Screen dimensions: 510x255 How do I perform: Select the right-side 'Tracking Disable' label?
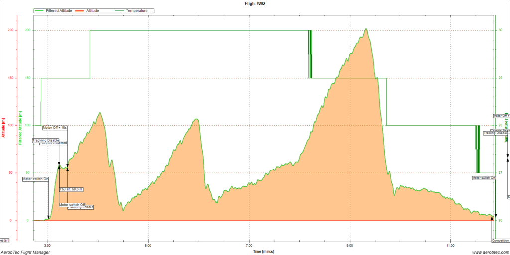pos(495,133)
